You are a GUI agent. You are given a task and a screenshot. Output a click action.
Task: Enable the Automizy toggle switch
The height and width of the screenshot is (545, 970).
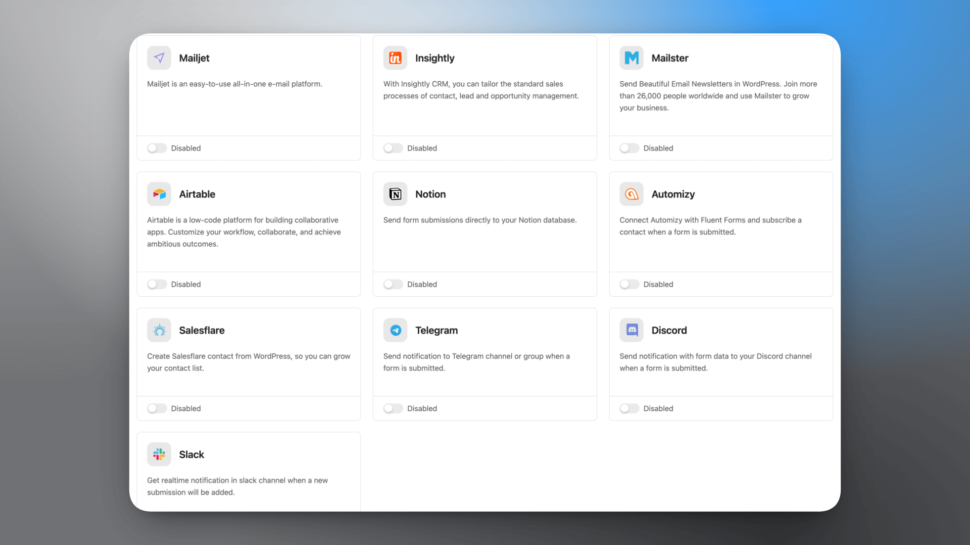(629, 285)
